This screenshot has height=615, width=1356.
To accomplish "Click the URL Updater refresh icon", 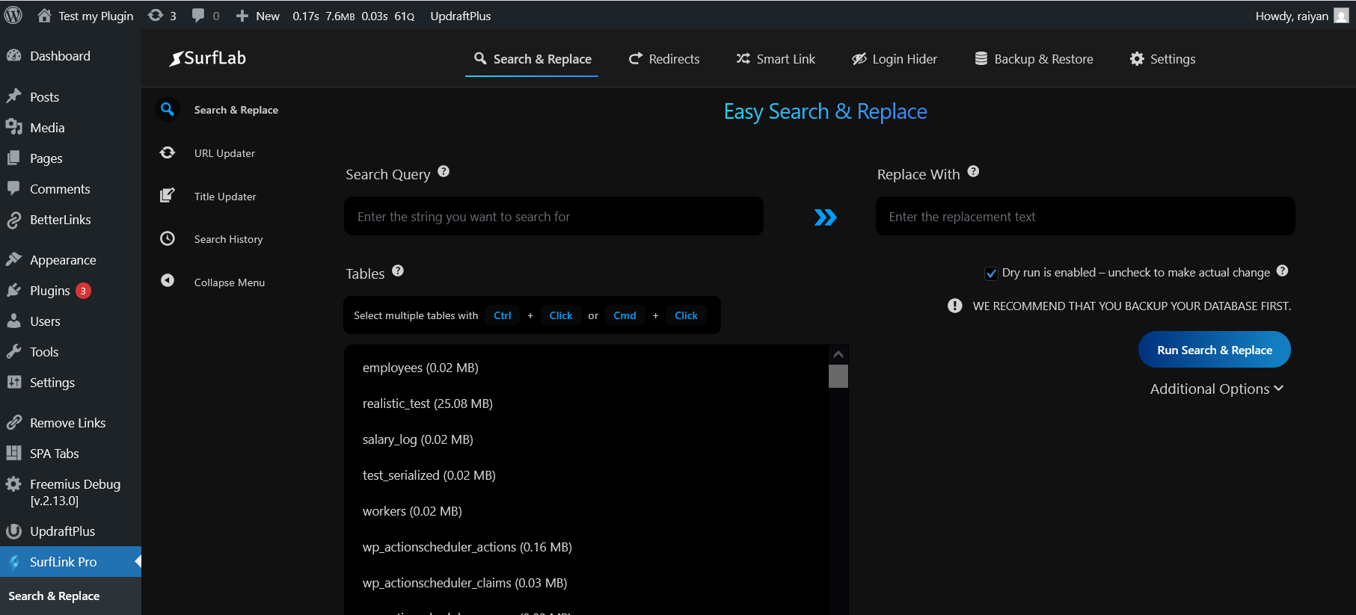I will click(168, 152).
